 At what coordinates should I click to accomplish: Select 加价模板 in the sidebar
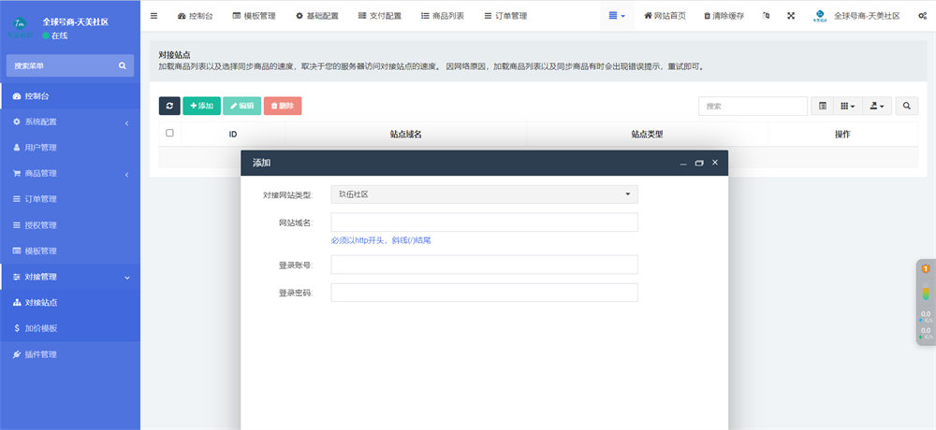click(x=41, y=329)
